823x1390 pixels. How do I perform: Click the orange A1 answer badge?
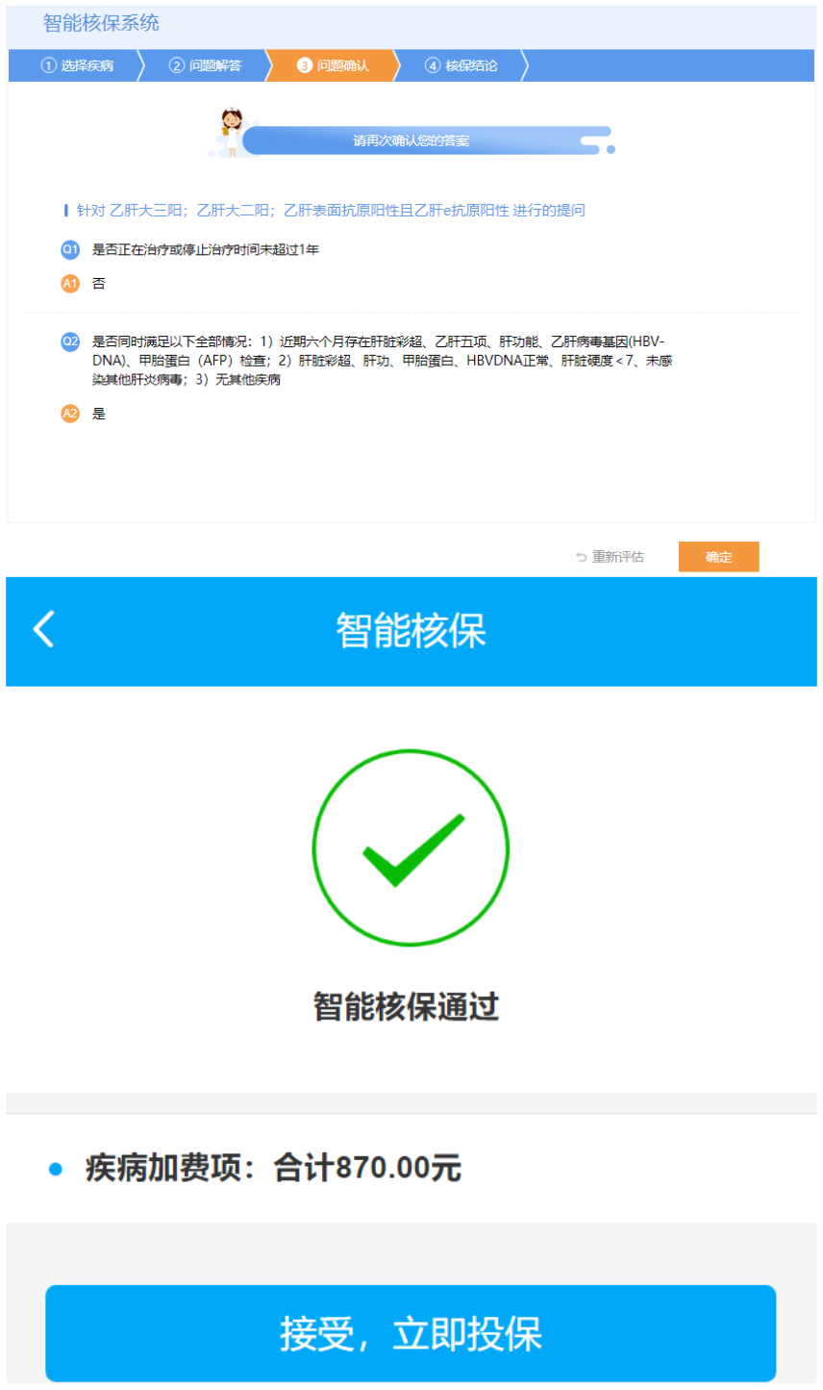70,284
